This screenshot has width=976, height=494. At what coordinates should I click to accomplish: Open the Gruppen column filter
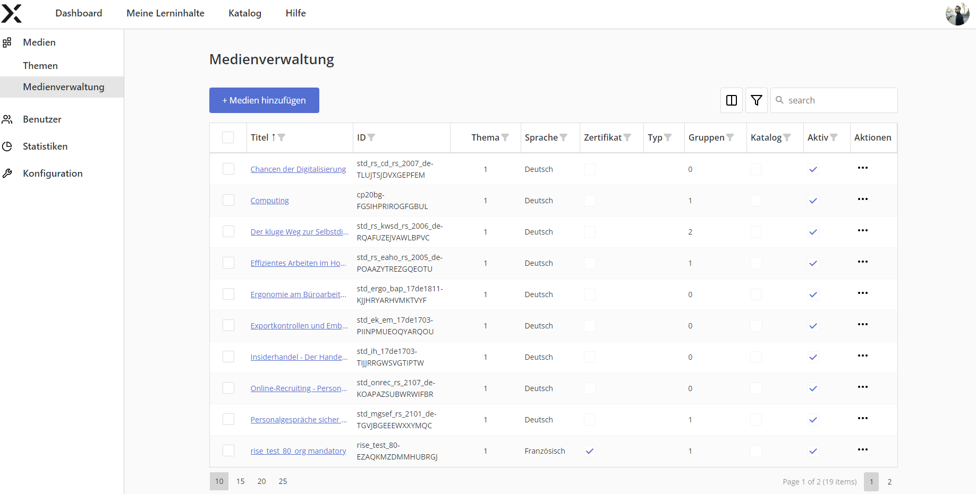pyautogui.click(x=730, y=137)
